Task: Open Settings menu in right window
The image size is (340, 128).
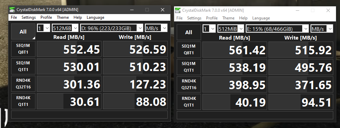Action: (194, 18)
